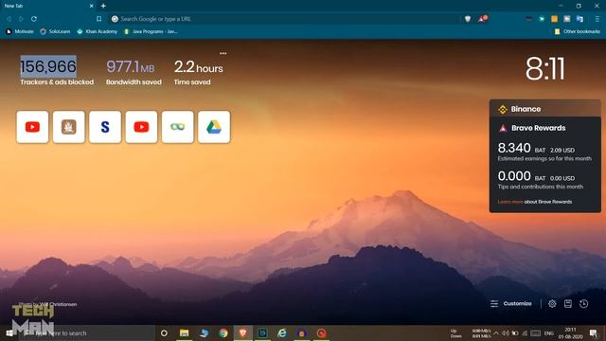Open the green infinity-loop top site tile
The height and width of the screenshot is (341, 606).
point(178,127)
